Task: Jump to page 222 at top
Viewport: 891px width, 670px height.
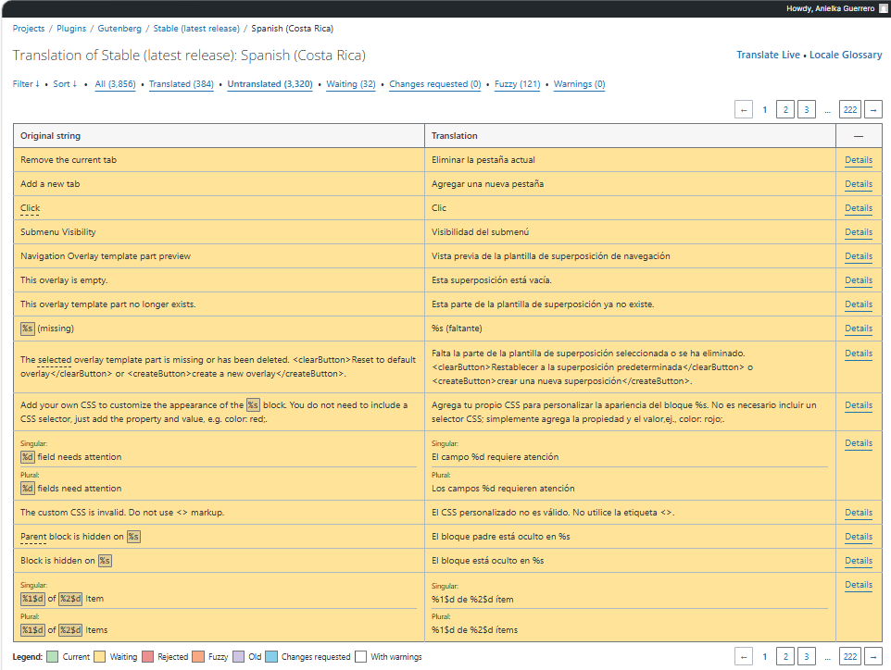Action: (x=849, y=110)
